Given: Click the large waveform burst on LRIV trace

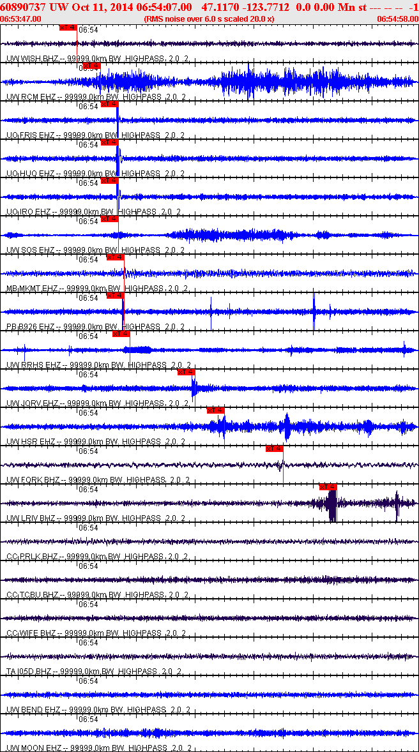Looking at the screenshot, I should coord(332,505).
